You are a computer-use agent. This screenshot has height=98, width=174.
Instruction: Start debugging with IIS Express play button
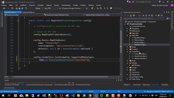[x=60, y=8]
